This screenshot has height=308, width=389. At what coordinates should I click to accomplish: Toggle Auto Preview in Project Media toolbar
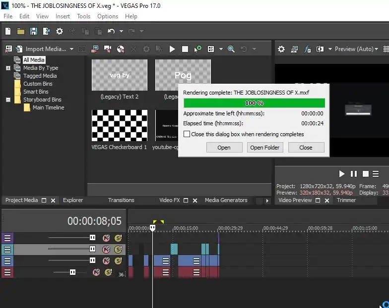pyautogui.click(x=197, y=49)
